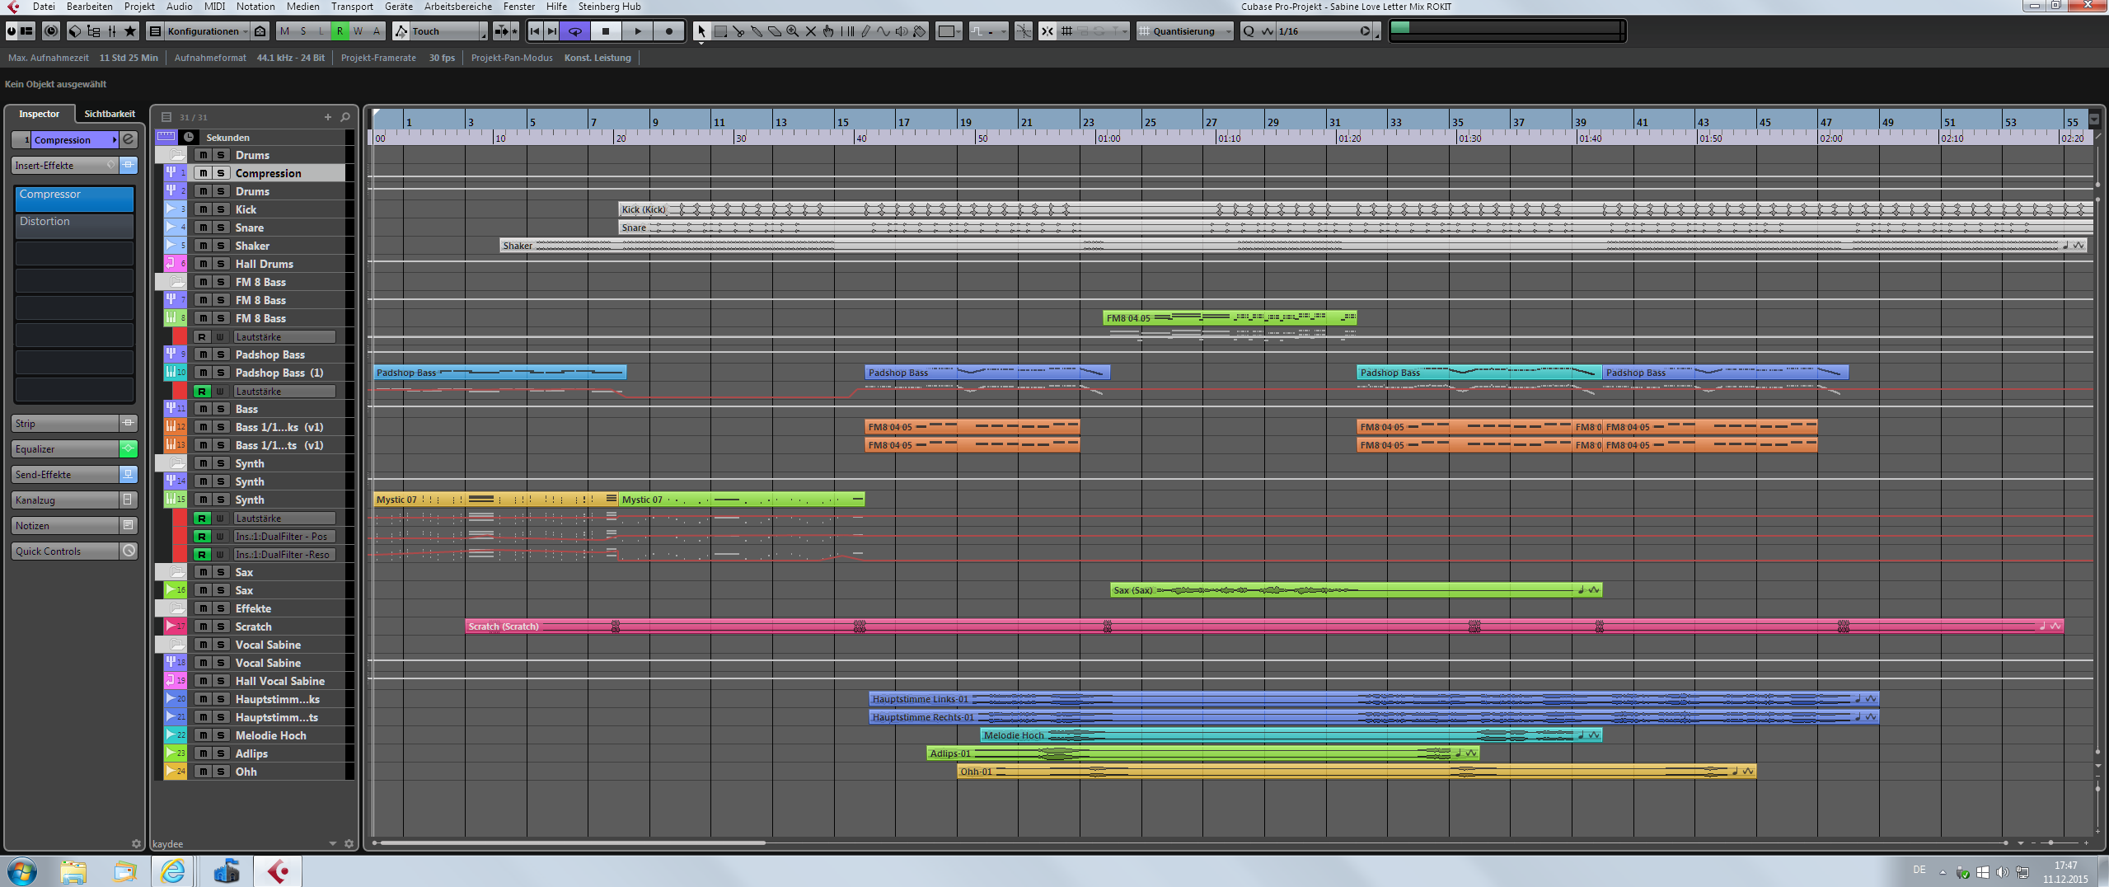Choose the Play speaker tool
The width and height of the screenshot is (2109, 887).
pos(902,31)
